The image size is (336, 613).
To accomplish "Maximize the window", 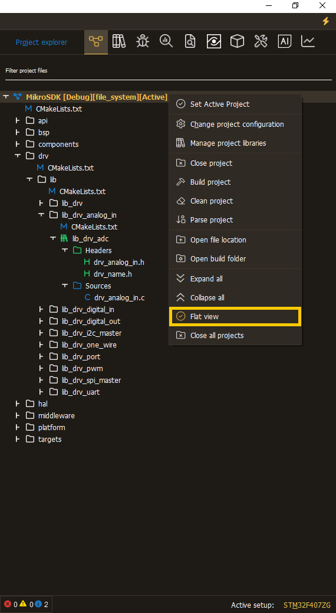I will tap(295, 5).
